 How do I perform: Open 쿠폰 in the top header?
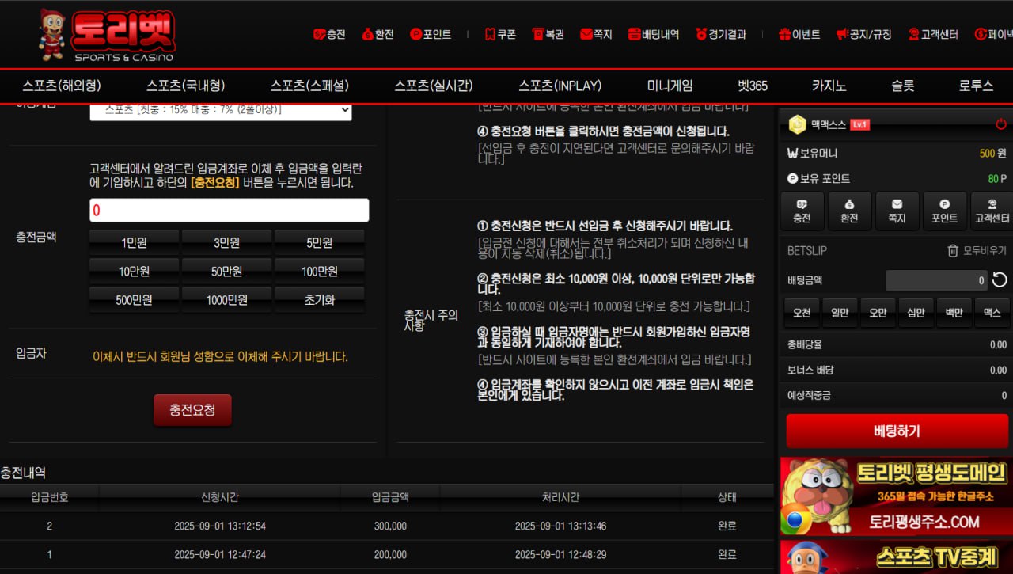[x=500, y=34]
